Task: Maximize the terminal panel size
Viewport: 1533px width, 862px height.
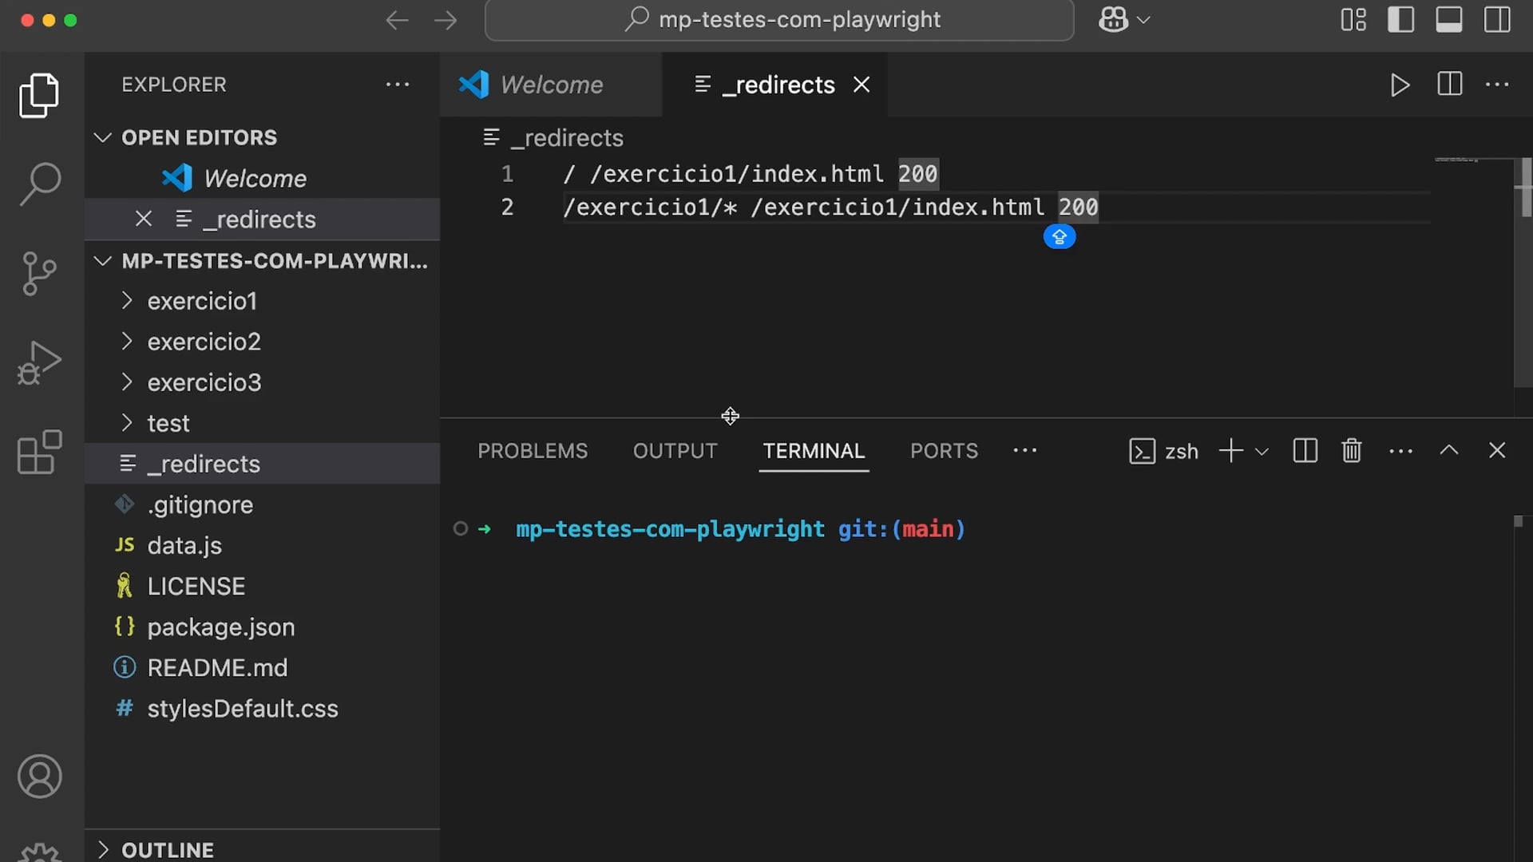Action: point(1448,451)
